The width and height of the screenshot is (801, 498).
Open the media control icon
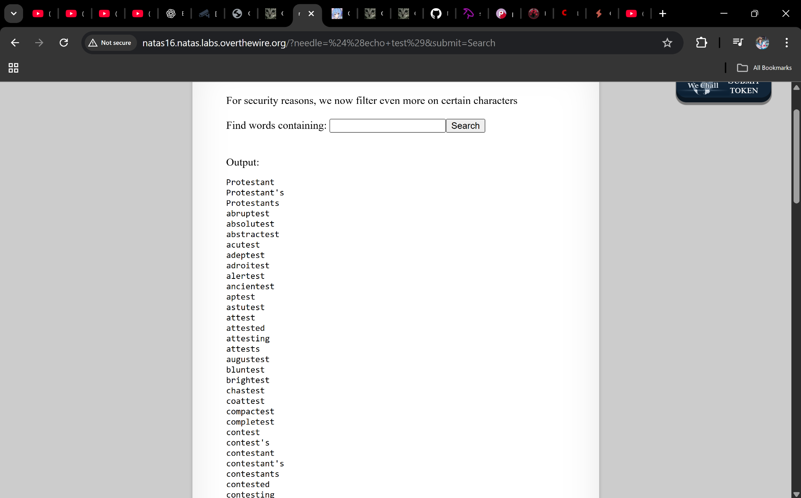coord(738,43)
